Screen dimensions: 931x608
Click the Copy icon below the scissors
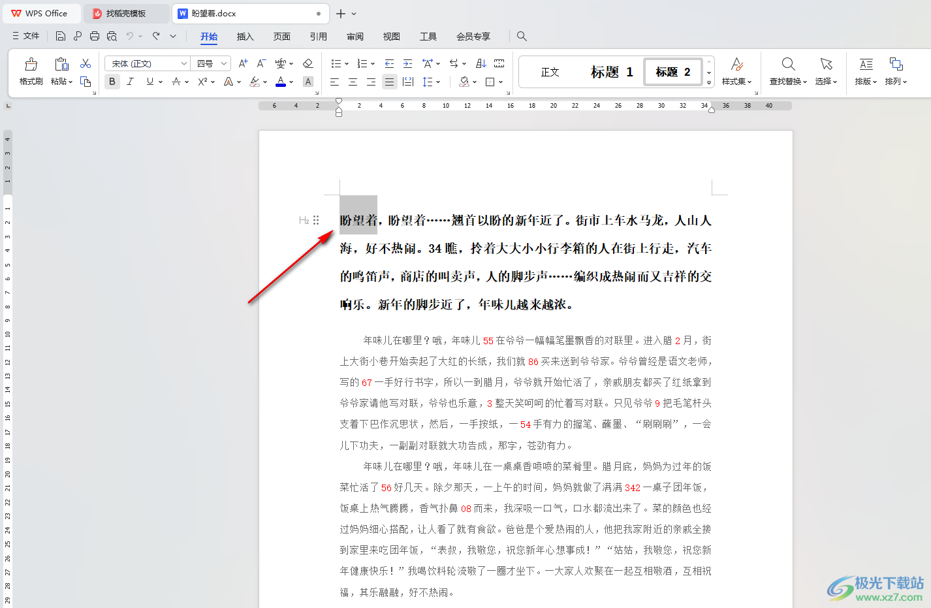86,82
